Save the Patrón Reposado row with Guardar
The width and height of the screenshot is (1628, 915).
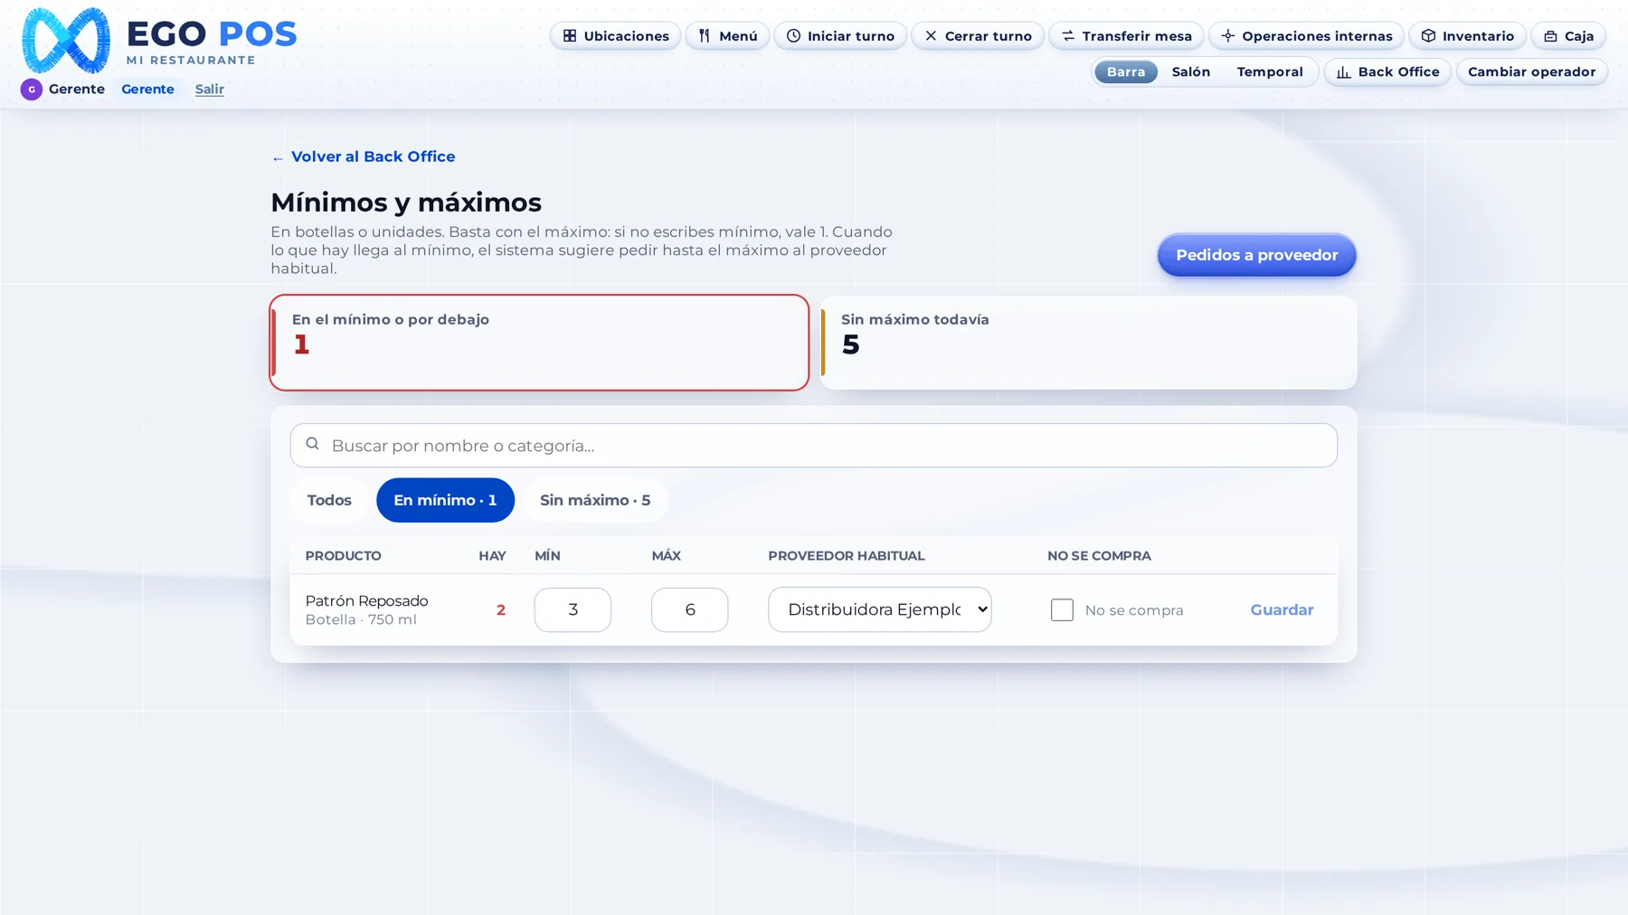[1282, 609]
